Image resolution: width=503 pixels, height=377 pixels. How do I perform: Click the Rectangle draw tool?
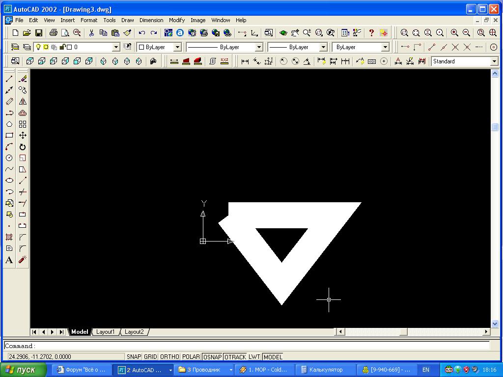pyautogui.click(x=9, y=135)
